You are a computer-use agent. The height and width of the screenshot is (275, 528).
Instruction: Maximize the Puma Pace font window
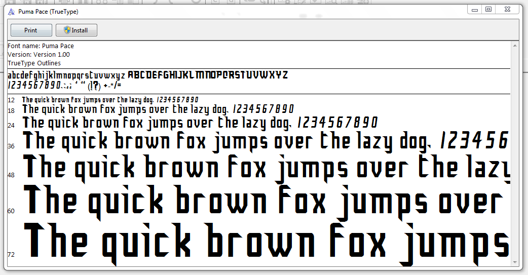point(488,10)
